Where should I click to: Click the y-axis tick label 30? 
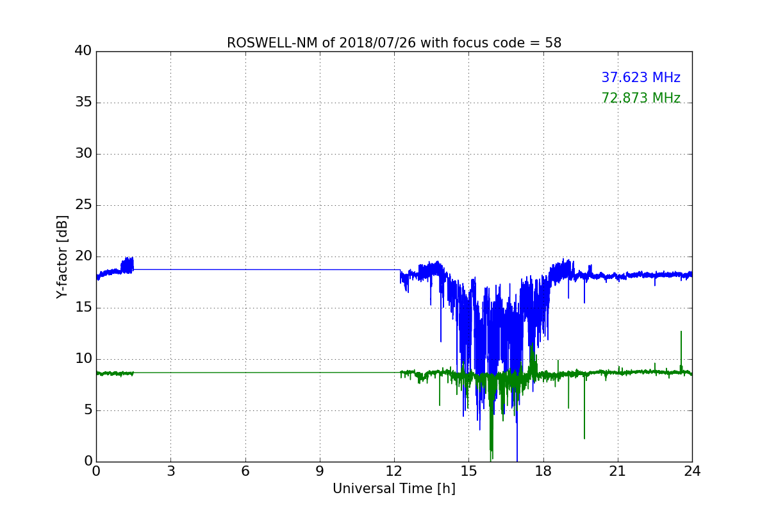[x=83, y=154]
